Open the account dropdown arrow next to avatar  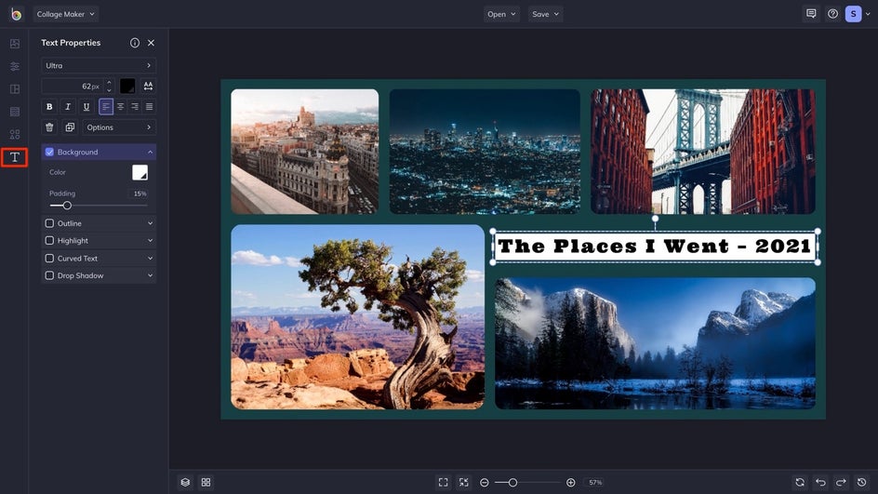[868, 14]
